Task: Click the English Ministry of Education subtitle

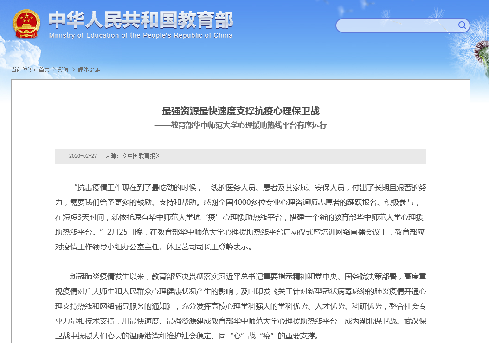Action: 141,36
